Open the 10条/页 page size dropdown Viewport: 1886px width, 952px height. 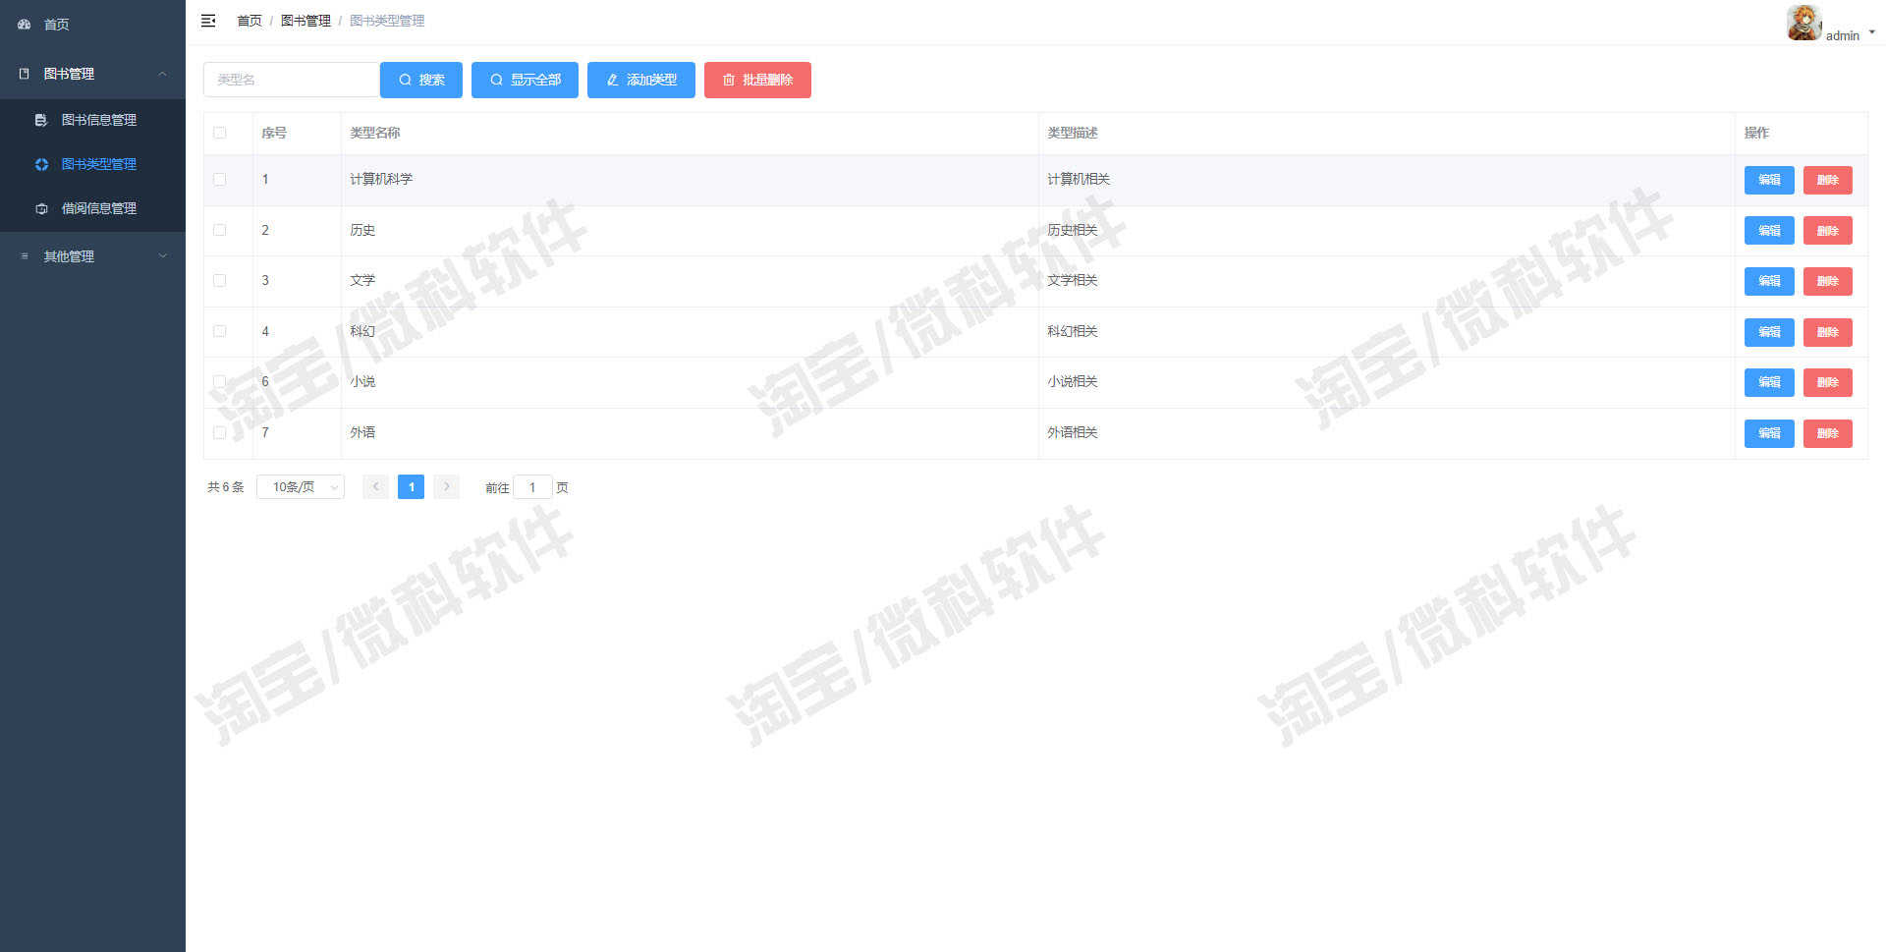pyautogui.click(x=301, y=486)
